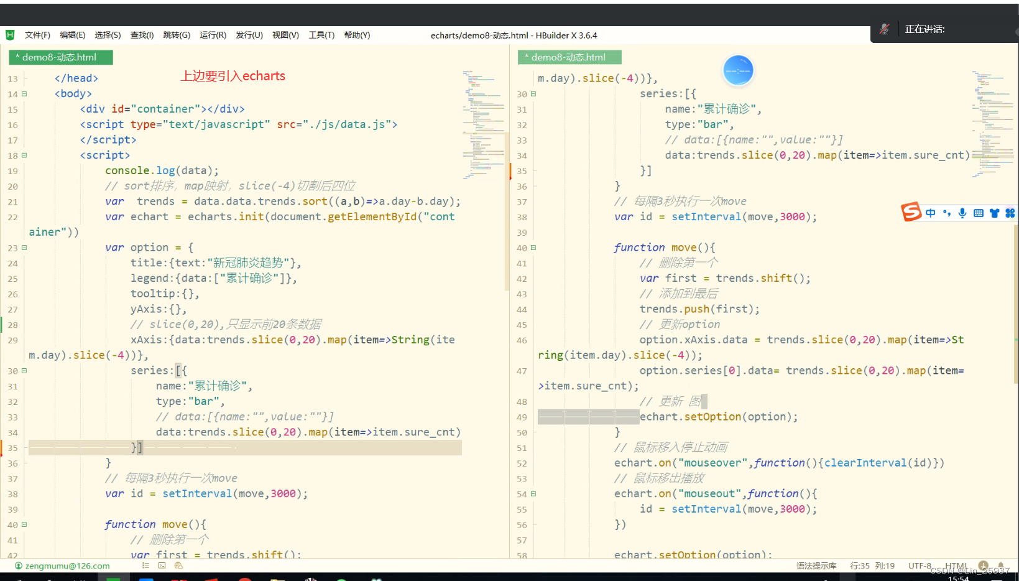Open the 选择(S) menu
Image resolution: width=1019 pixels, height=581 pixels.
[x=108, y=35]
